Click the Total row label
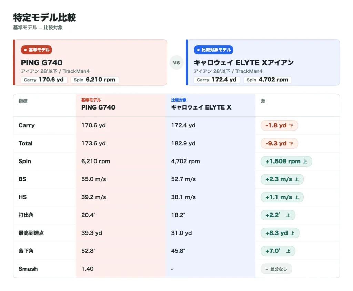Viewport: 353px width, 291px height. 26,143
